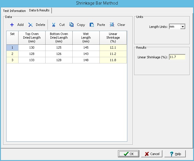Screen dimensions: 194x161
Task: Click the Paste clipboard icon
Action: [92, 25]
